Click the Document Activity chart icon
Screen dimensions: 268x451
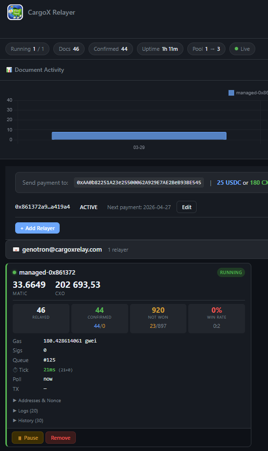9,70
